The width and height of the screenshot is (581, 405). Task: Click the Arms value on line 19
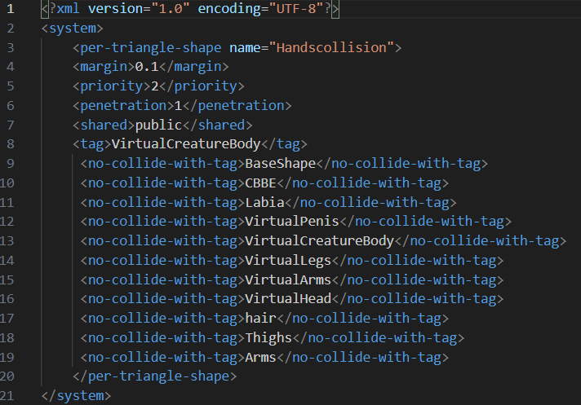pyautogui.click(x=260, y=357)
